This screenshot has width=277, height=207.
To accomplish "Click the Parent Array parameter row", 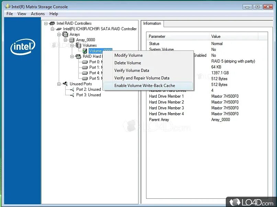I will pyautogui.click(x=207, y=120).
